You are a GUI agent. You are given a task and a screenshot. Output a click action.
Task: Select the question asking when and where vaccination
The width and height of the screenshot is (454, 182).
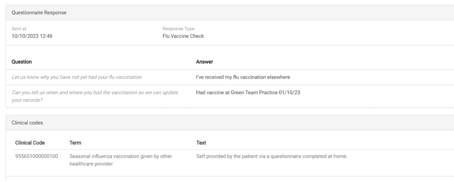click(95, 96)
